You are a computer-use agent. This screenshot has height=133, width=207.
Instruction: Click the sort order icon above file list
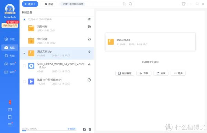pyautogui.click(x=89, y=19)
